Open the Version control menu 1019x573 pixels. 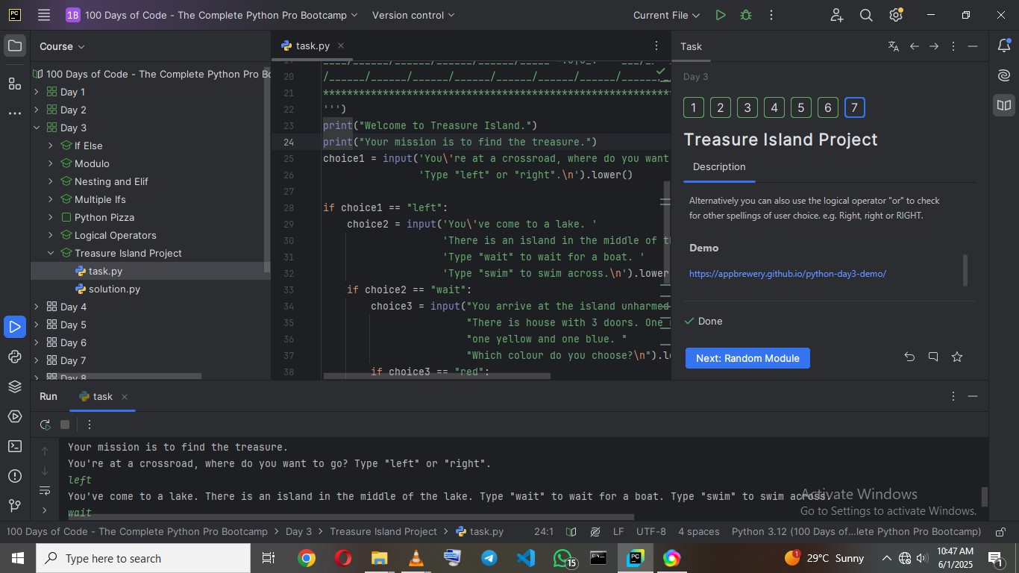[413, 15]
